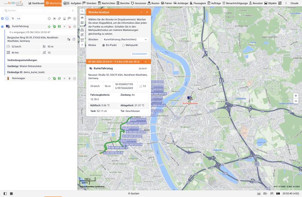The height and width of the screenshot is (197, 302).
Task: Collapse the 05 Okt 2026 20:26:01 point section
Action: [146, 62]
